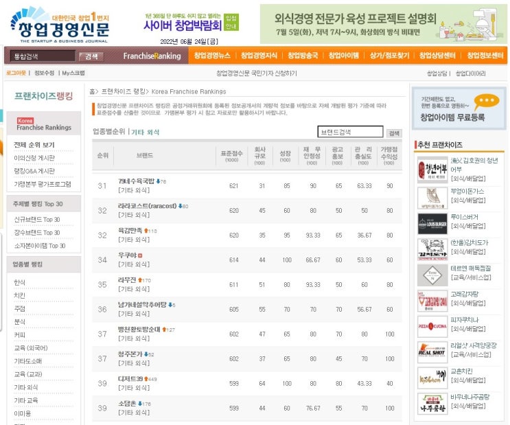Click the 정보수정 link

click(44, 73)
